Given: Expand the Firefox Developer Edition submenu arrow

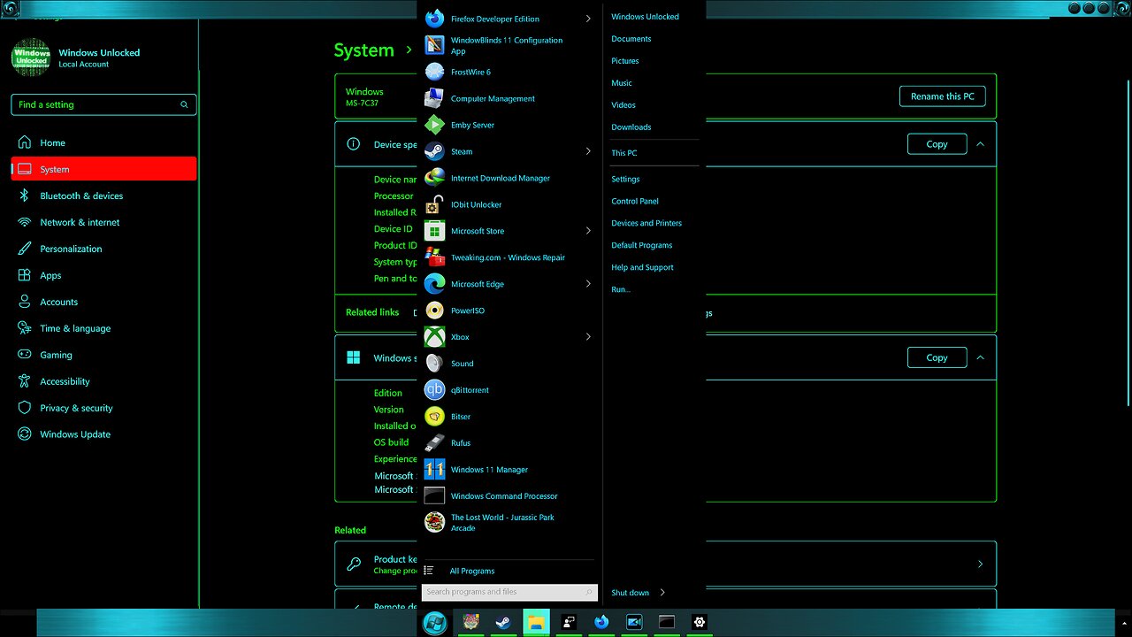Looking at the screenshot, I should point(588,19).
